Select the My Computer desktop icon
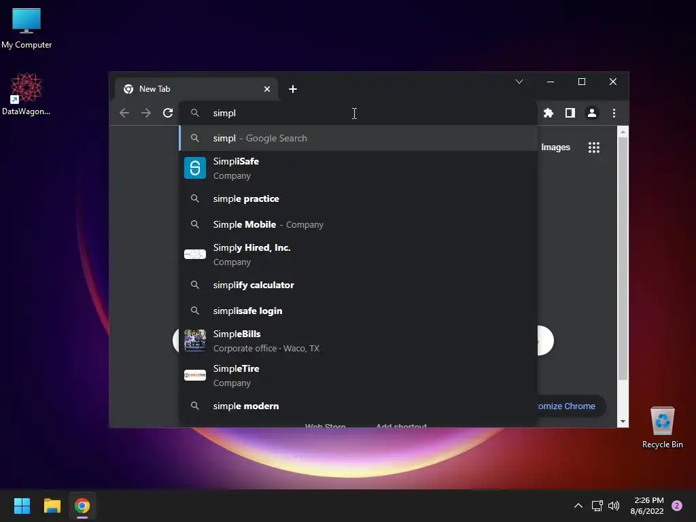 (27, 29)
